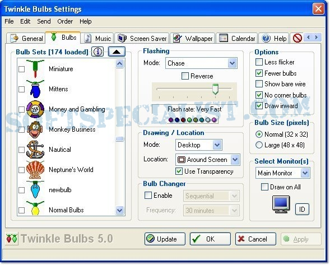Image resolution: width=330 pixels, height=265 pixels.
Task: Click the Mittens blue mitten icon
Action: pos(35,89)
